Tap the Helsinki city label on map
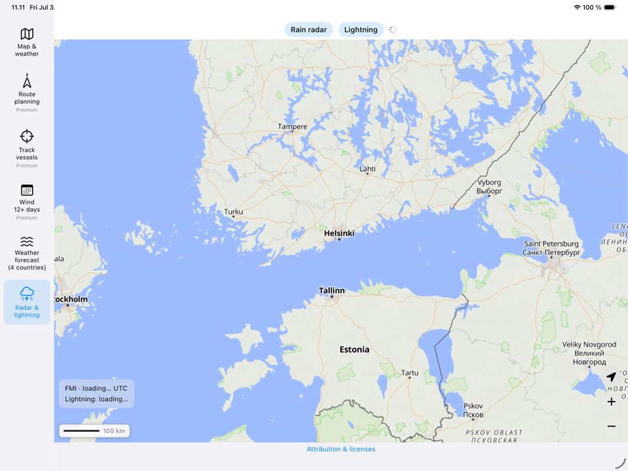The height and width of the screenshot is (471, 628). click(339, 233)
